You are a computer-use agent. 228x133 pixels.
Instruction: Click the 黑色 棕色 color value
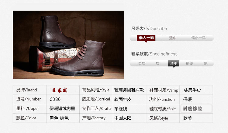59,118
